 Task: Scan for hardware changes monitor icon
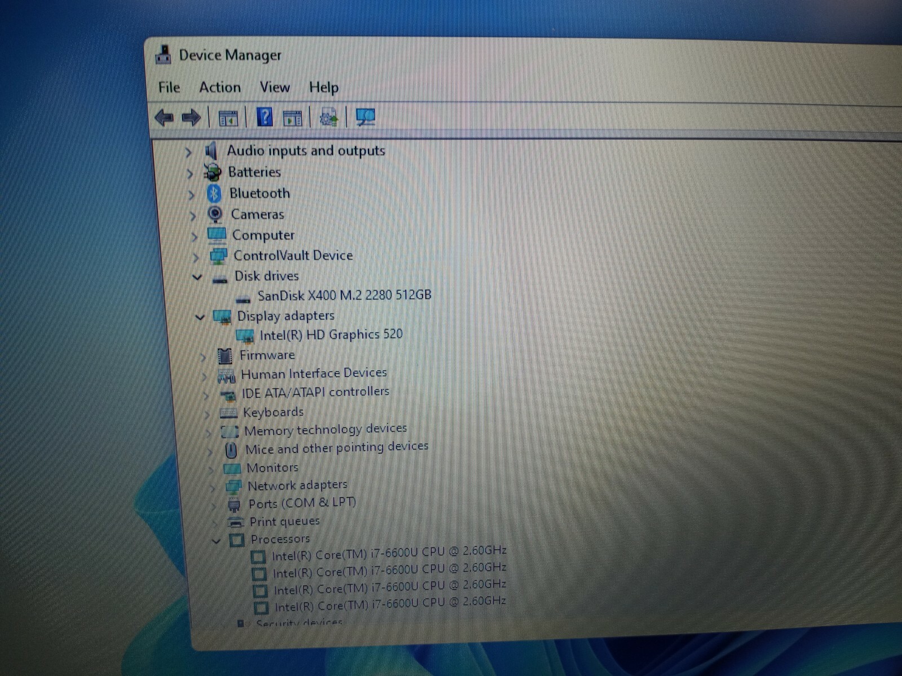tap(365, 117)
